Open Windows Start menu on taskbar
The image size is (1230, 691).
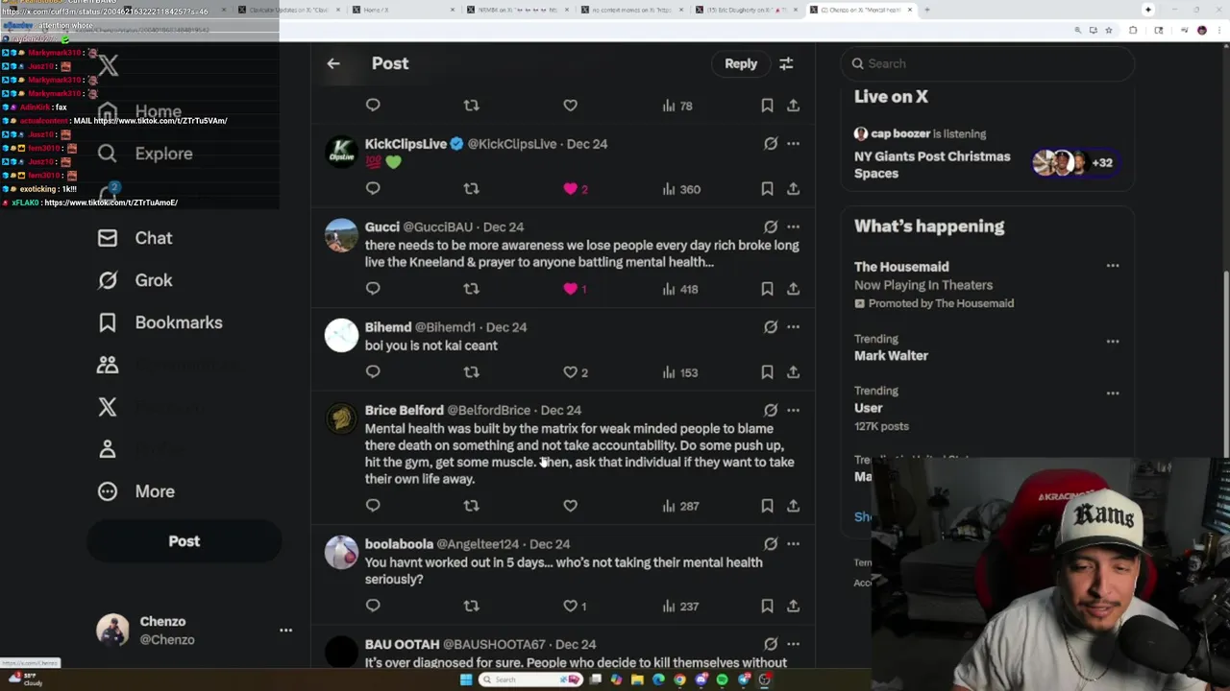466,679
